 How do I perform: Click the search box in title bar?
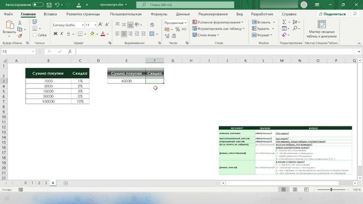tap(185, 5)
